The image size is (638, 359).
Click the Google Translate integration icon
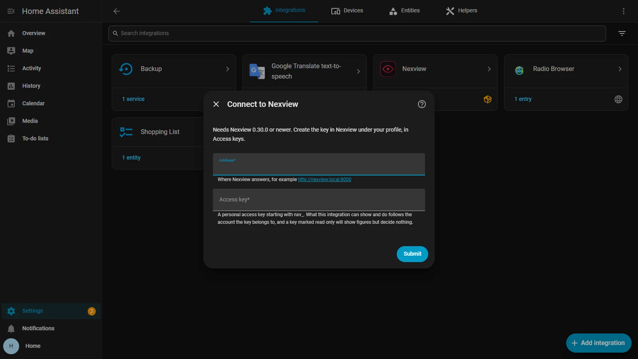(257, 71)
